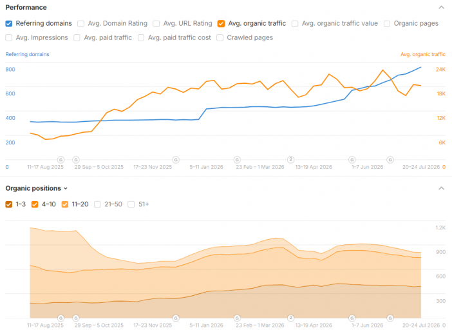452x330 pixels.
Task: Toggle the 1–3 positions checkbox
Action: [x=9, y=204]
